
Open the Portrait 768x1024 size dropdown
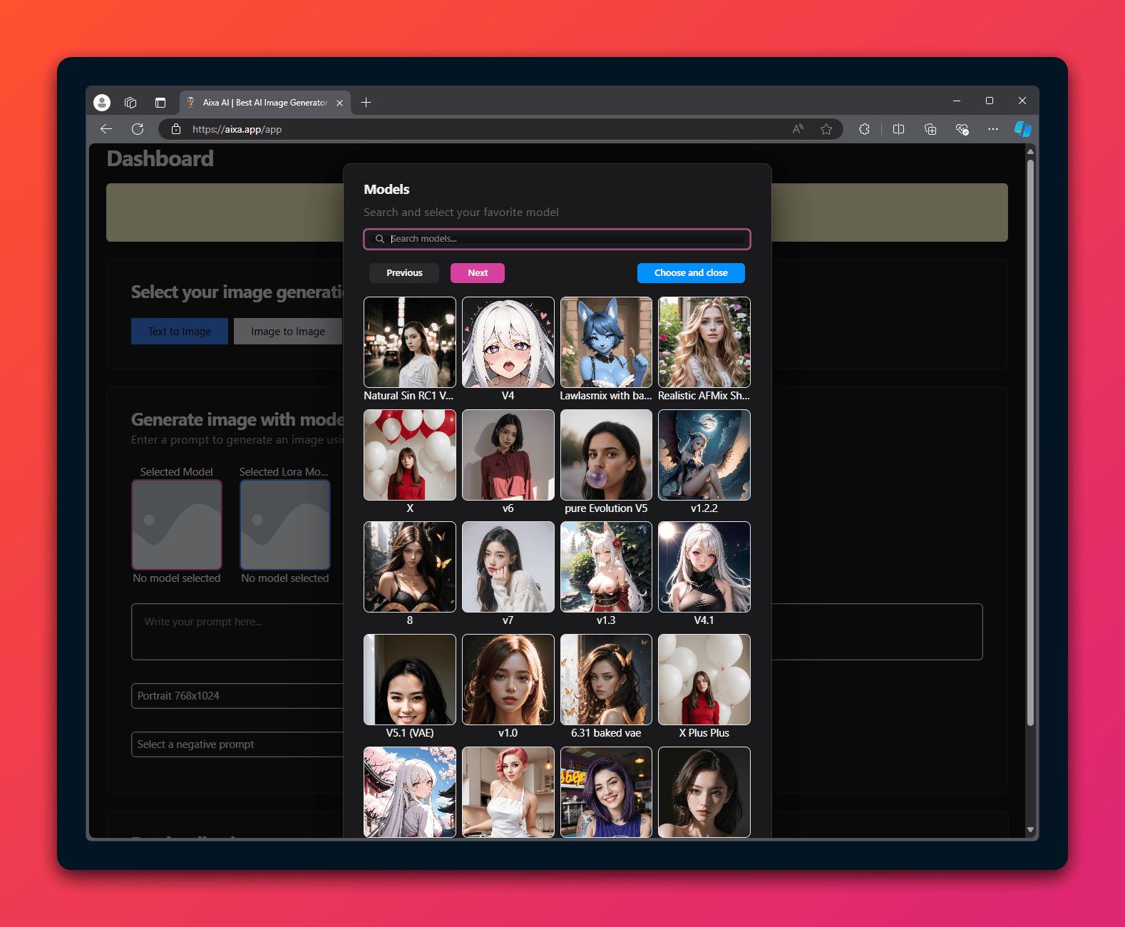click(x=237, y=696)
